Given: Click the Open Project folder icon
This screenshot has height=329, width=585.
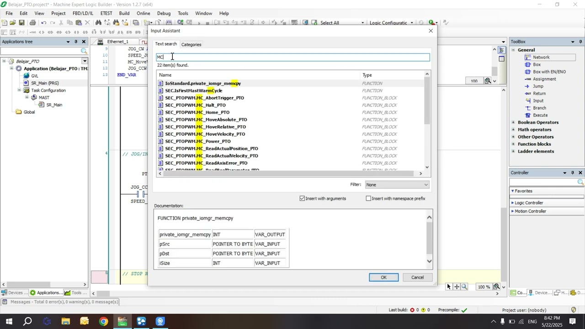Looking at the screenshot, I should (x=13, y=22).
